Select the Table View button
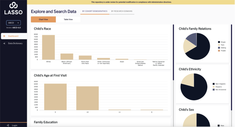Image resolution: width=235 pixels, height=127 pixels. pyautogui.click(x=68, y=19)
